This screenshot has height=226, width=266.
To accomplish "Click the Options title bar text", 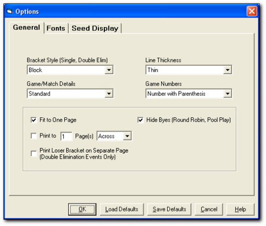I will (27, 12).
